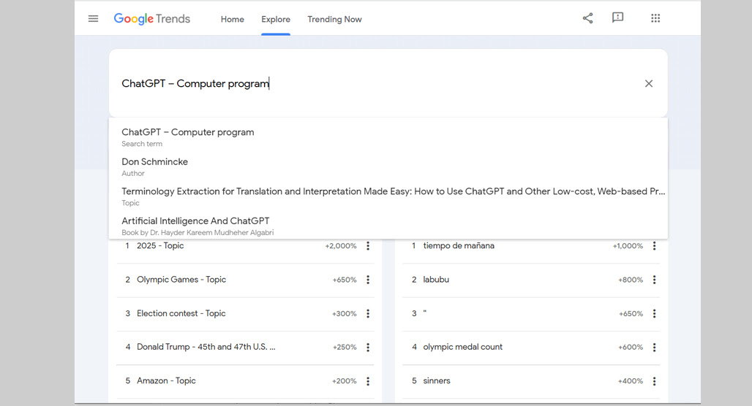Open Election contest - Topic entry

coord(181,313)
